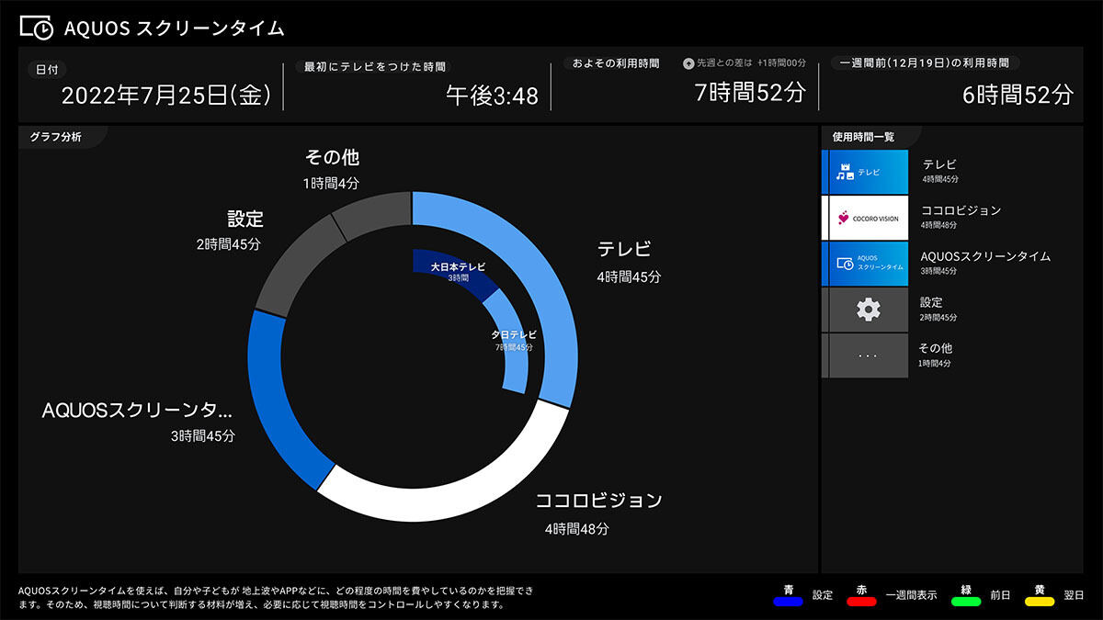Click the 設定 name in usage list
This screenshot has width=1103, height=620.
coord(931,302)
